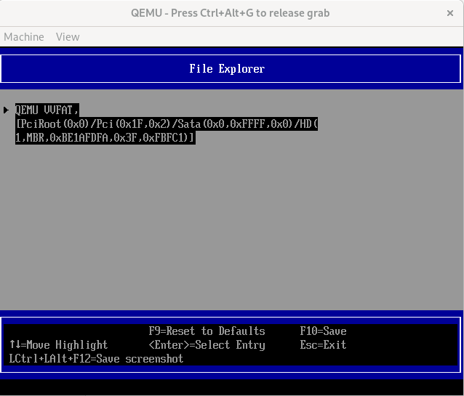Image resolution: width=464 pixels, height=396 pixels.
Task: Click the <Enter>=Select Entry hint
Action: click(207, 345)
